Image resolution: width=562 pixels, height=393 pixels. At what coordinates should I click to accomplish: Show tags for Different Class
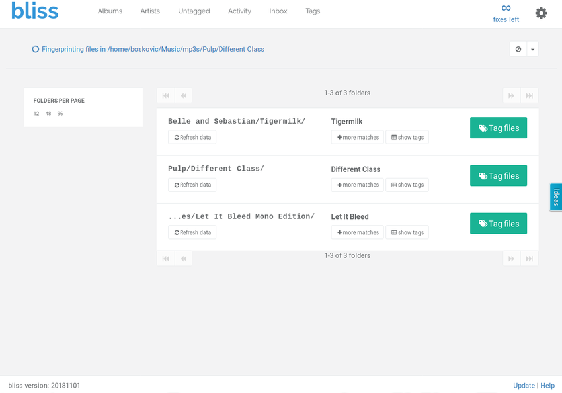[x=407, y=185]
